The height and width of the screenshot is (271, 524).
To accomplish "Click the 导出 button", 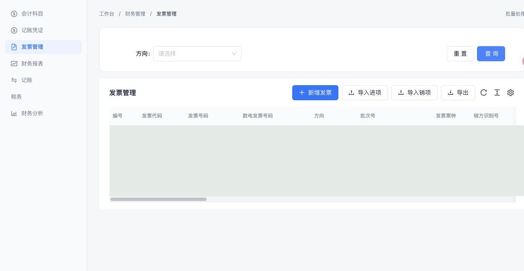I will tap(458, 93).
